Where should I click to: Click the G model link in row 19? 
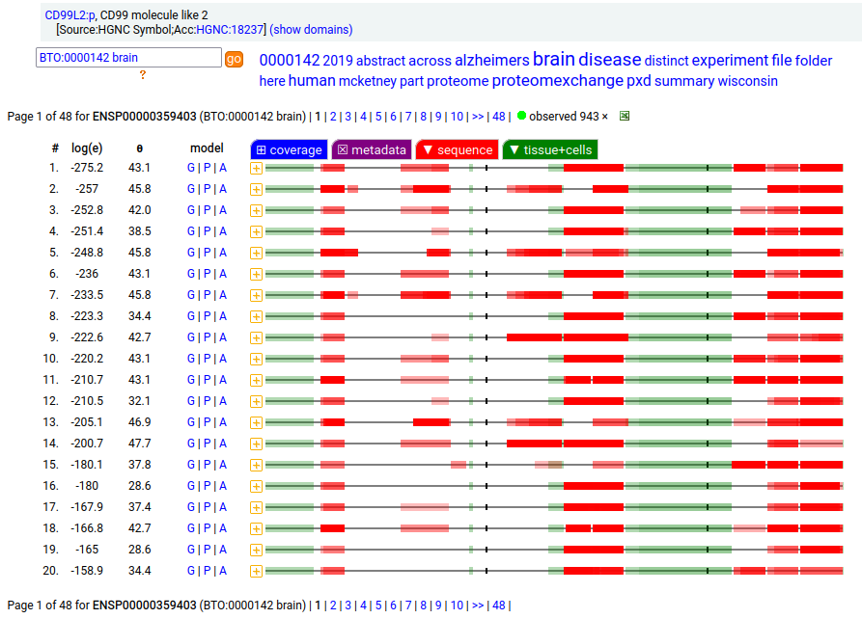[191, 550]
